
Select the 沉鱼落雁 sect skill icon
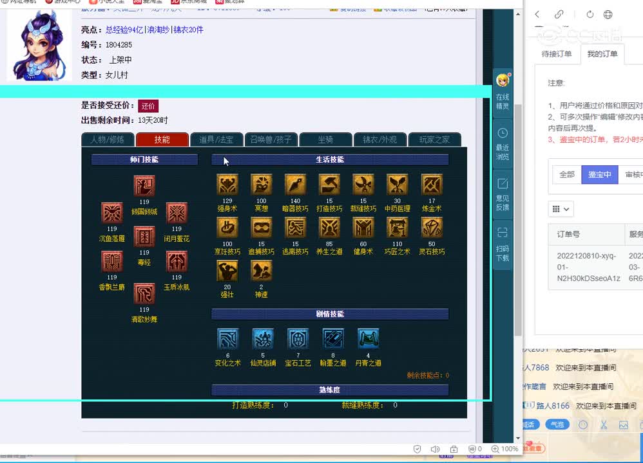pyautogui.click(x=112, y=213)
